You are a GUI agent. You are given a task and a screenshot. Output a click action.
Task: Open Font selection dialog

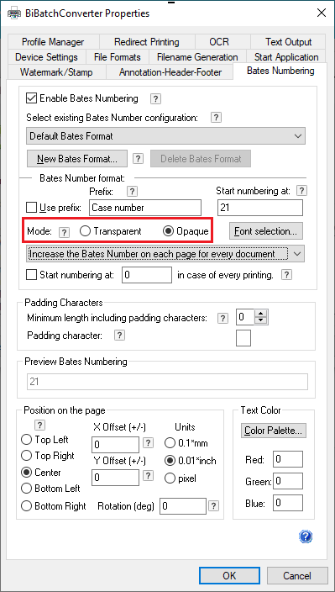pyautogui.click(x=266, y=231)
